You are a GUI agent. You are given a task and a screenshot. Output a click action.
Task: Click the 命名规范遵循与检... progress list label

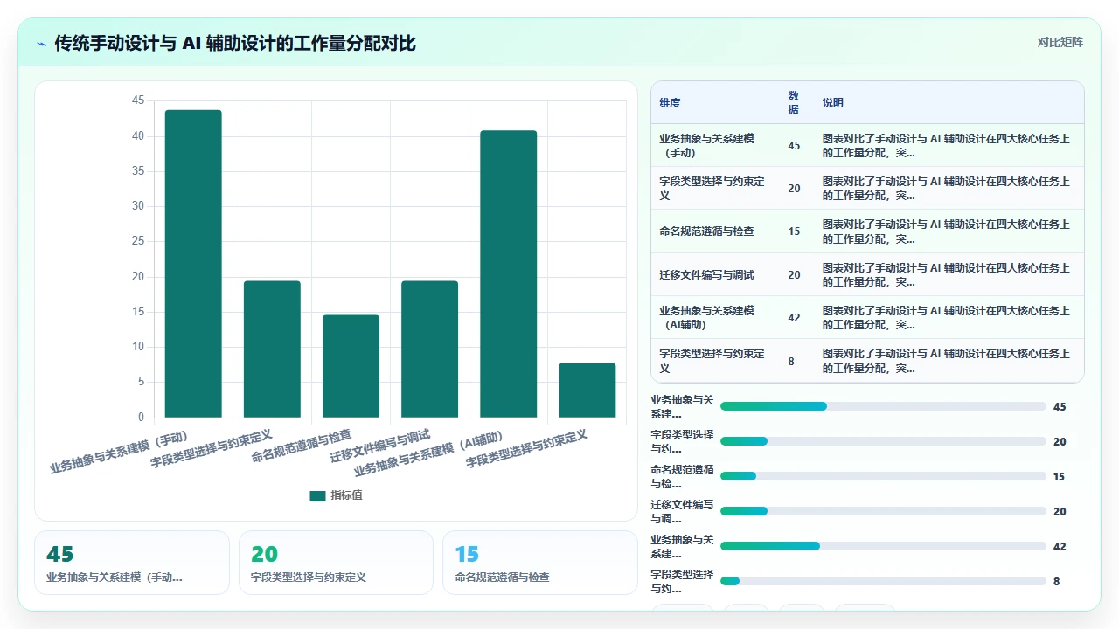[x=682, y=476]
